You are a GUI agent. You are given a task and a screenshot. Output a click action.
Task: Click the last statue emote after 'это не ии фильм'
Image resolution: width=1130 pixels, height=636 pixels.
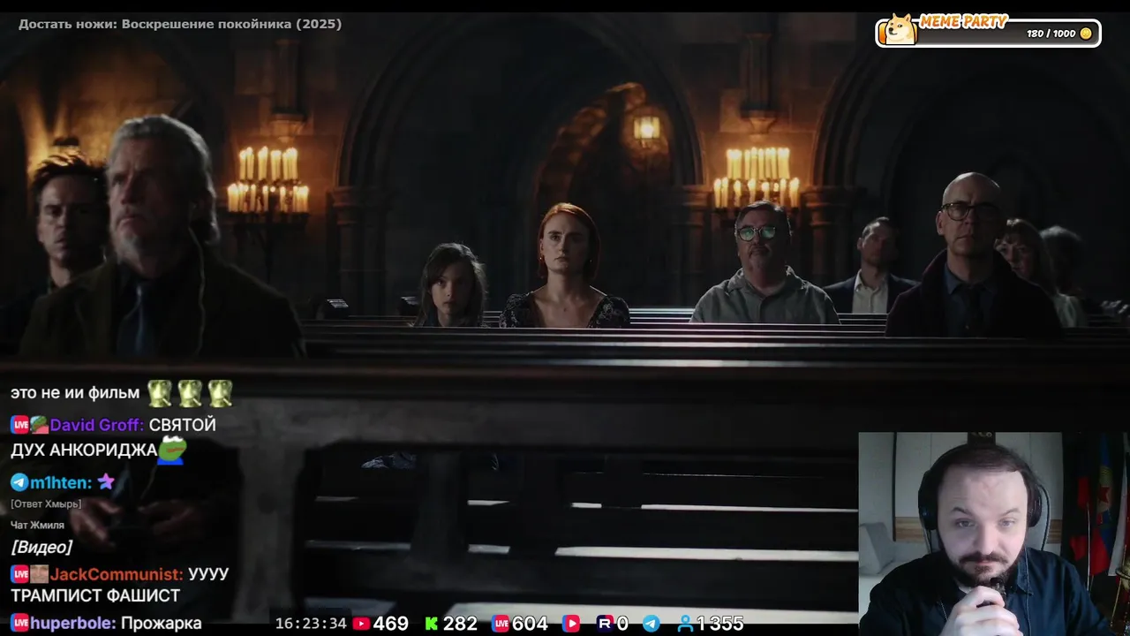tap(220, 393)
